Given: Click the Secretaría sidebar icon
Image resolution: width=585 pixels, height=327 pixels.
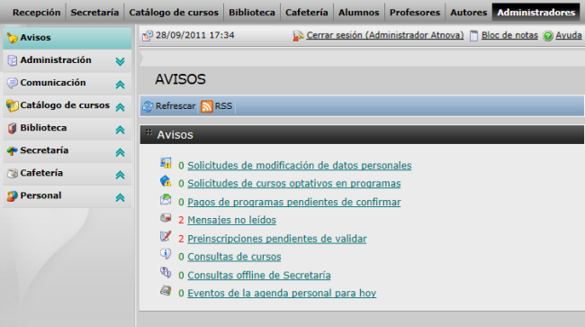Looking at the screenshot, I should point(13,150).
